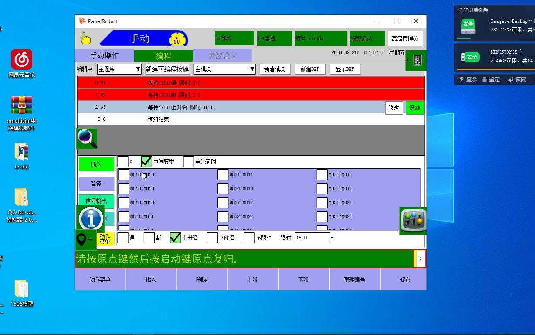The image size is (535, 335).
Task: Click the 新建模块 button
Action: click(275, 69)
